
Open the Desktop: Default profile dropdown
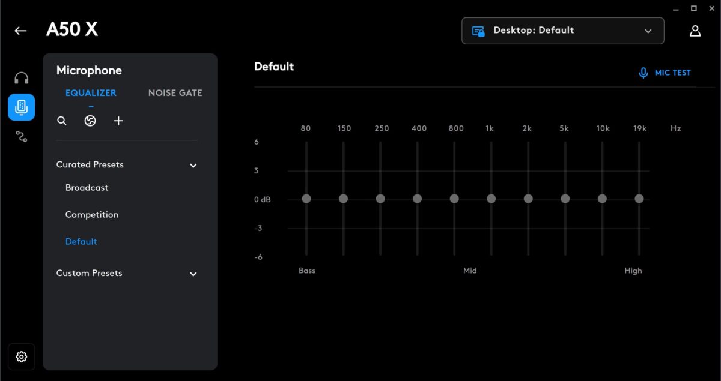563,31
